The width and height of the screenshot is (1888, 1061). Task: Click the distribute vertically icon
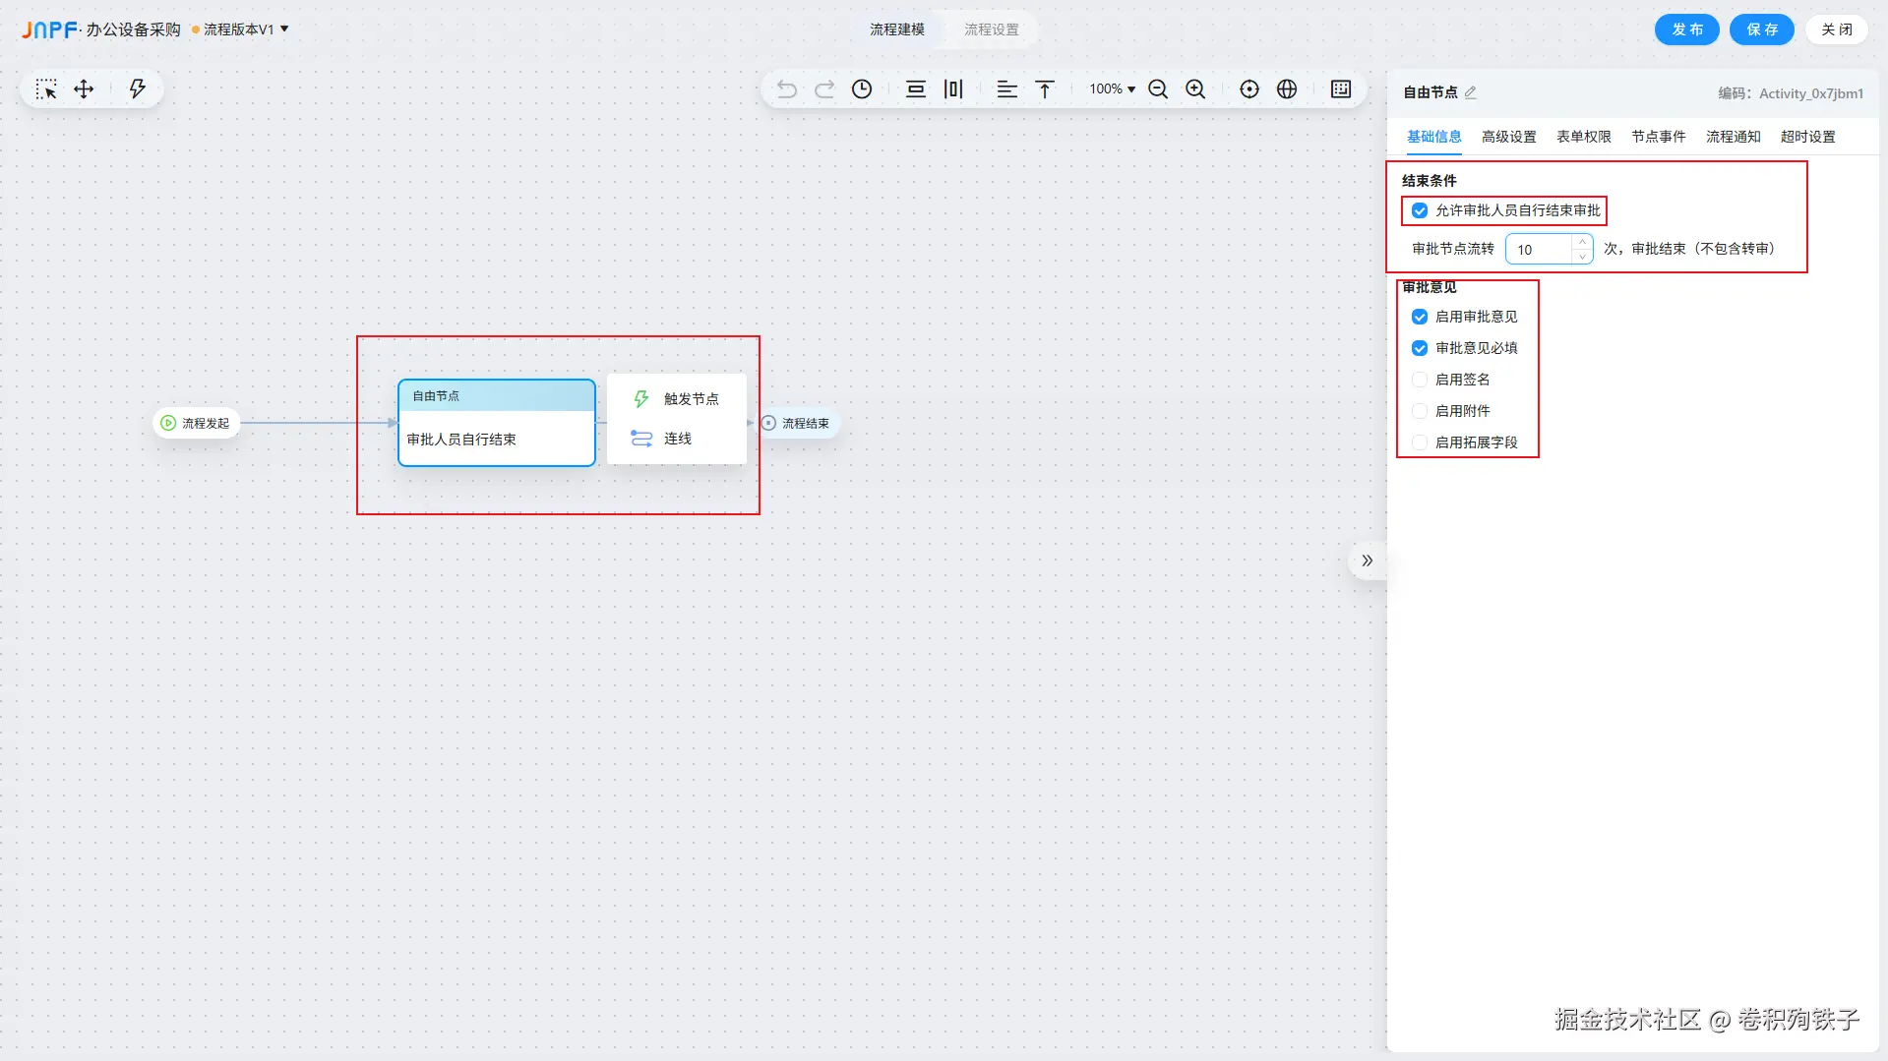click(x=916, y=89)
